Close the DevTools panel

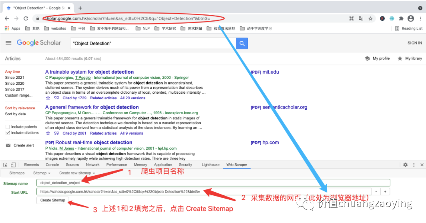[422, 165]
